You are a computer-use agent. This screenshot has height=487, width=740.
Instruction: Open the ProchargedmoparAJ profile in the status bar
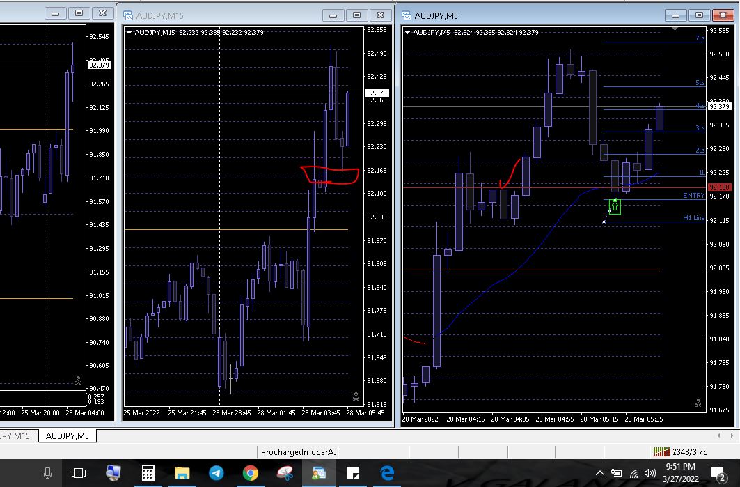(299, 452)
